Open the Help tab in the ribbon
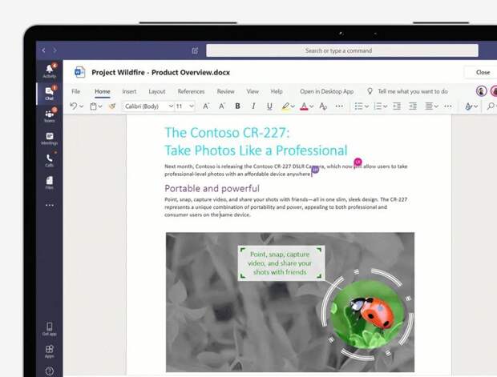The image size is (497, 377). 277,91
